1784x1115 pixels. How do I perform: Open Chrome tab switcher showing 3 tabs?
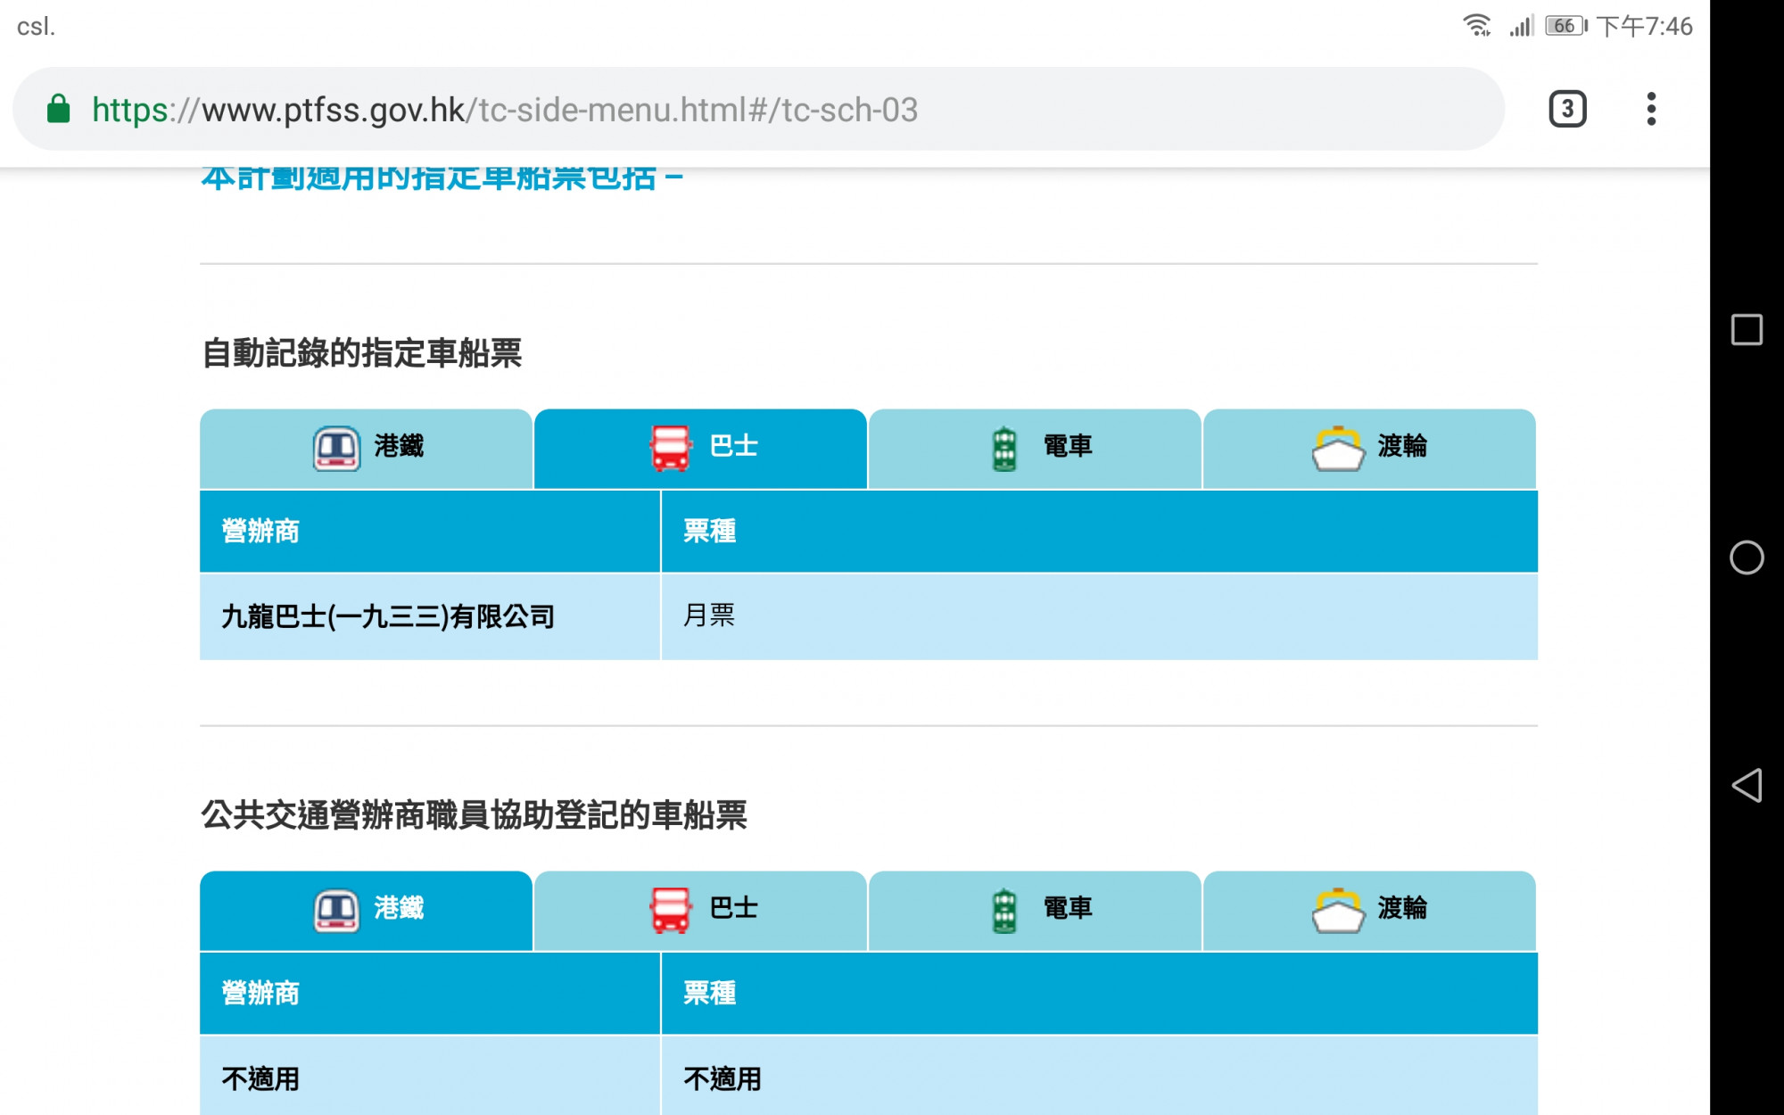tap(1566, 109)
